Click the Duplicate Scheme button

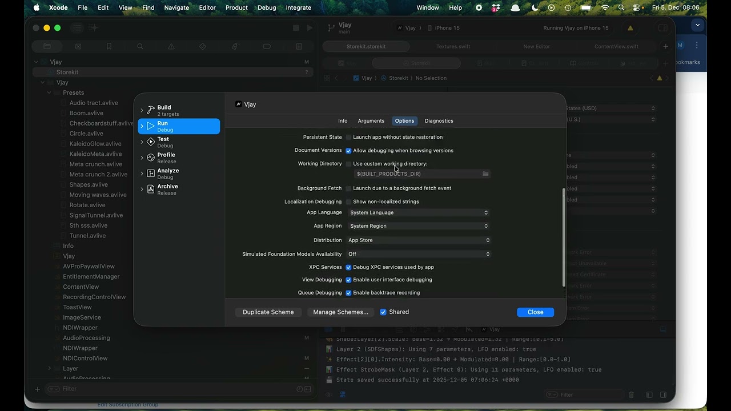point(268,312)
